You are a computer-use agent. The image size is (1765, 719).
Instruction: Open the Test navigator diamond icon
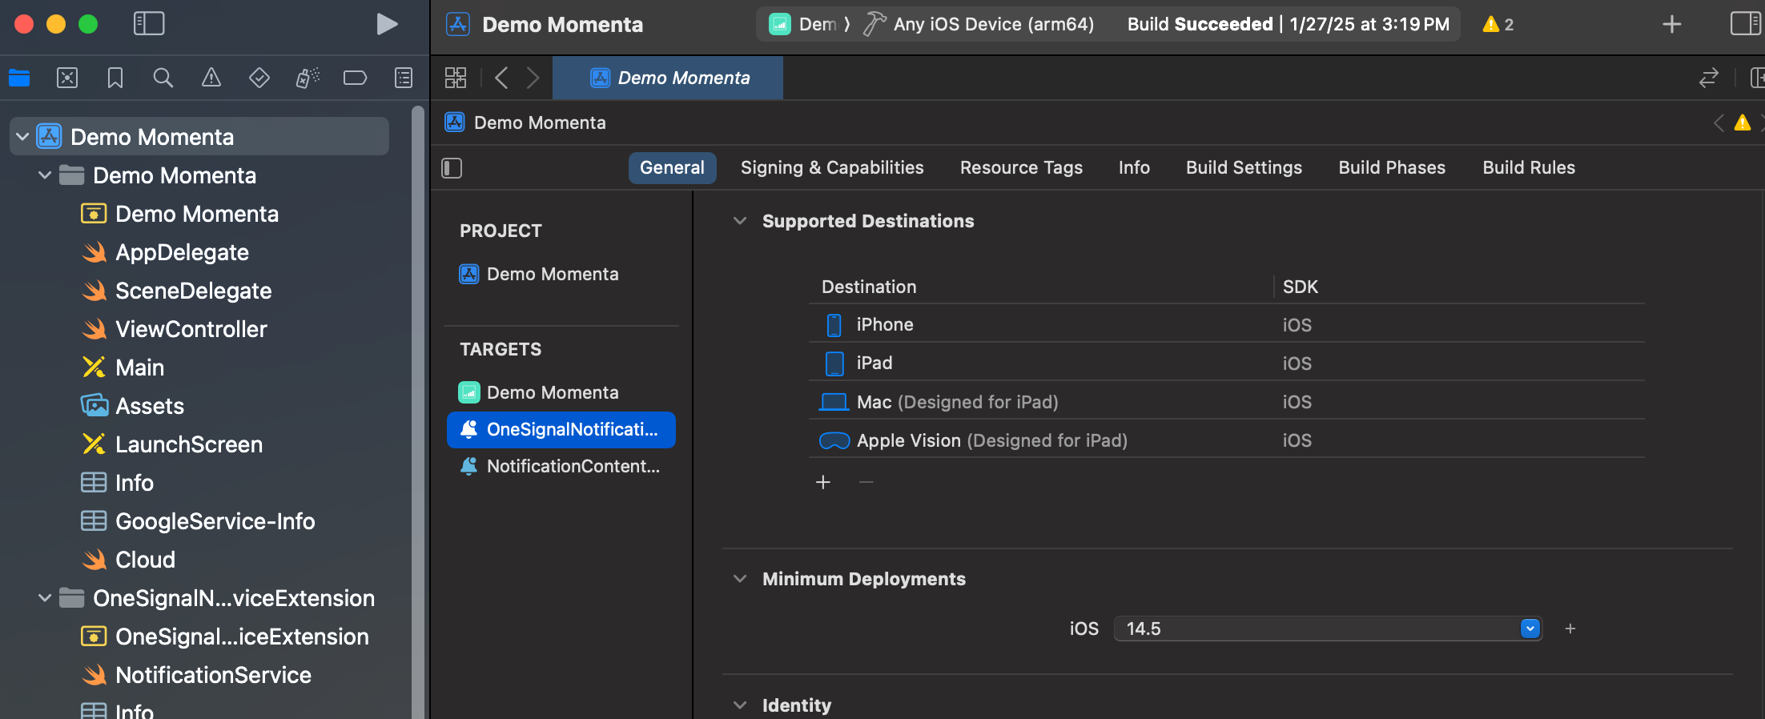pos(259,78)
